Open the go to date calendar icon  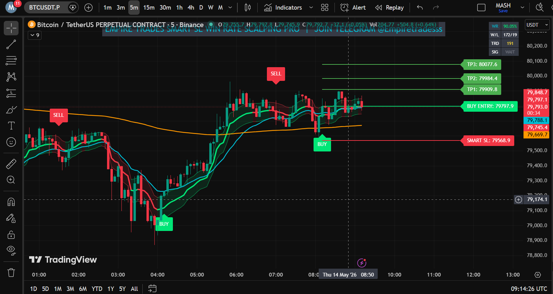[152, 289]
